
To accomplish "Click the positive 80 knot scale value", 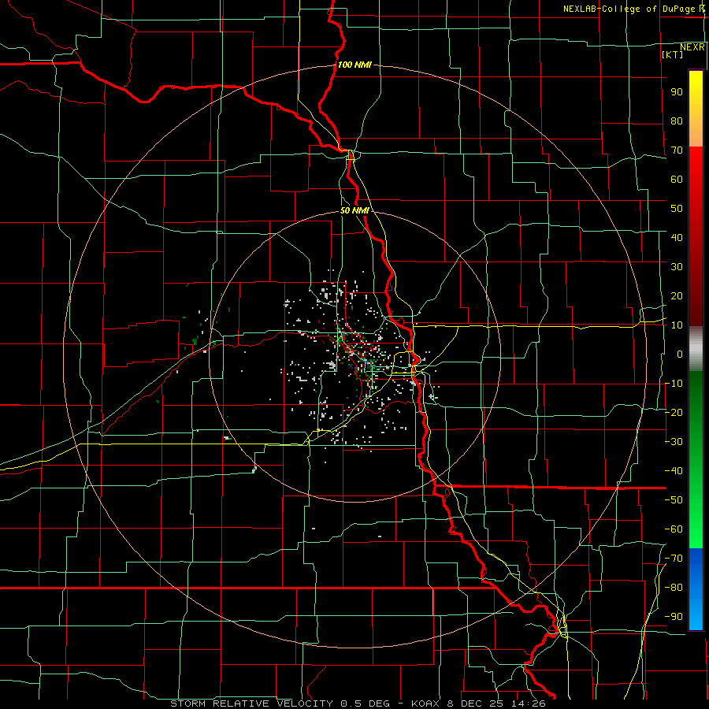I will click(x=677, y=121).
